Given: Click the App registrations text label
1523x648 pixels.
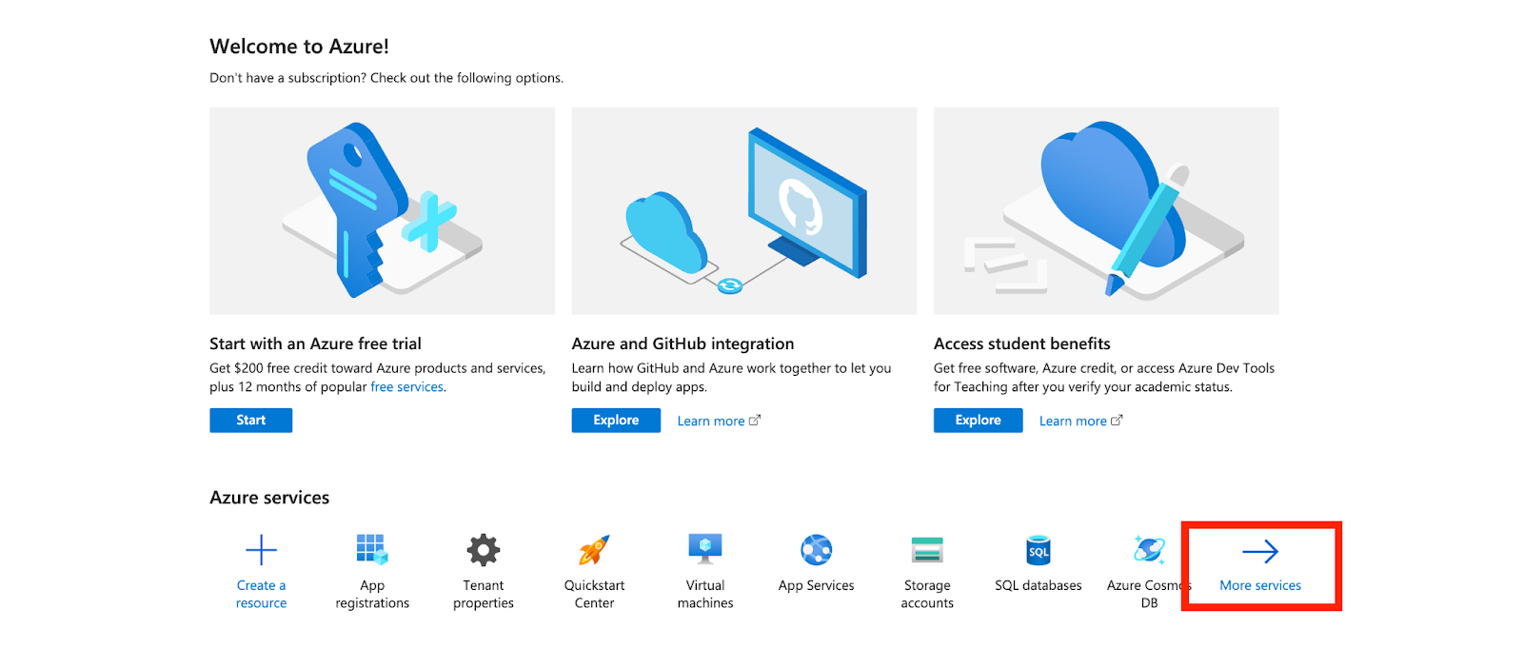Looking at the screenshot, I should [372, 594].
